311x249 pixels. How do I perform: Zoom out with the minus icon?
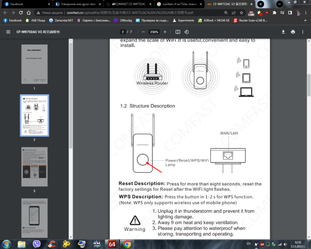pos(144,32)
